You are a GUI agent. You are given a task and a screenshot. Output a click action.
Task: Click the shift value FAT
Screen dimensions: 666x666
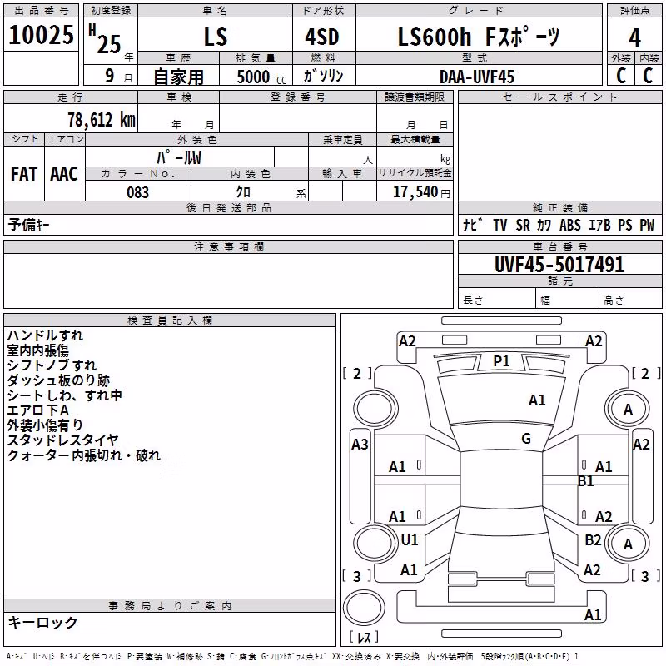point(24,174)
